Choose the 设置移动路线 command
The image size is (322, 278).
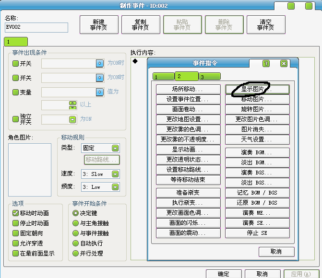(x=188, y=170)
